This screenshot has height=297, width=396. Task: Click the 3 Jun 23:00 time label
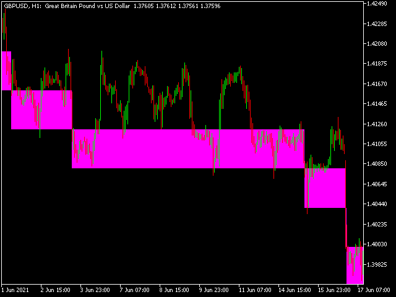[x=95, y=290]
